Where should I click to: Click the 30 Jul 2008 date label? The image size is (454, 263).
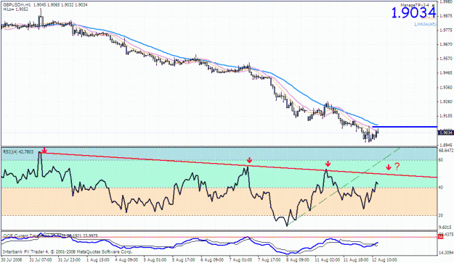[11, 260]
